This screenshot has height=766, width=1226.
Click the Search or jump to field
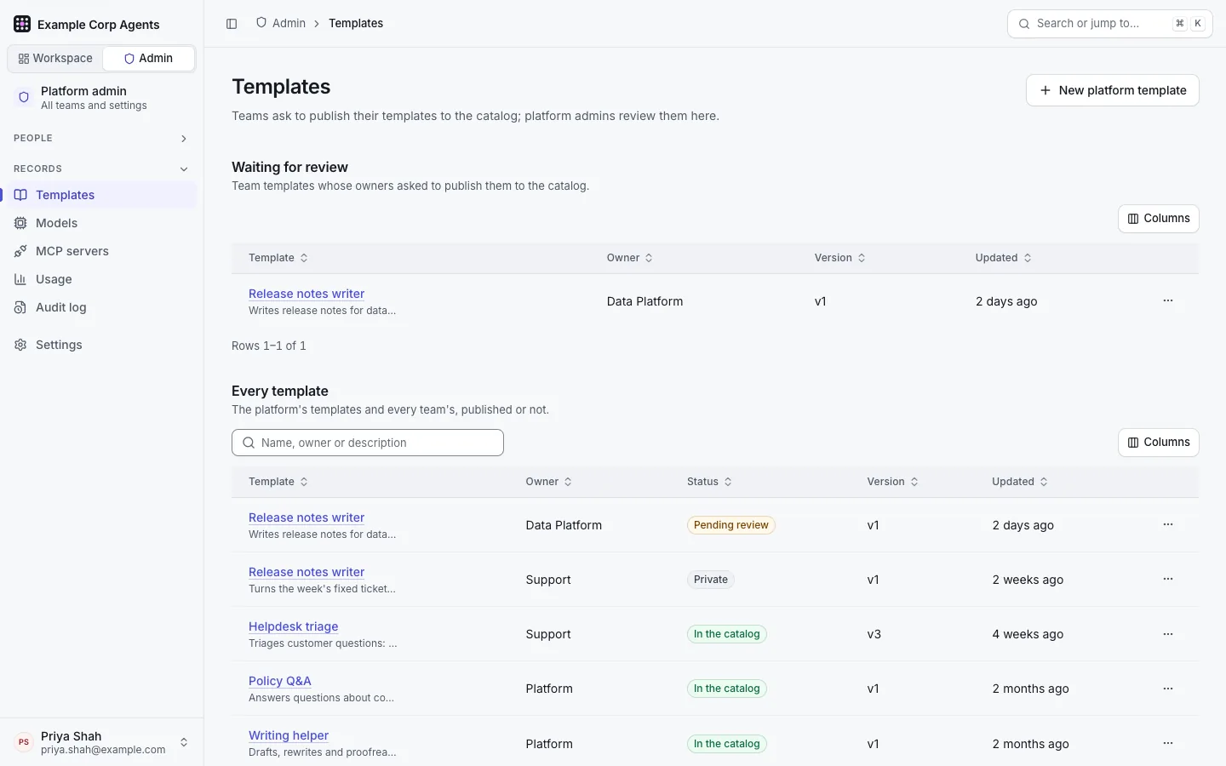[x=1110, y=24]
